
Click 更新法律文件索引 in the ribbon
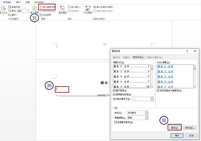(103, 11)
